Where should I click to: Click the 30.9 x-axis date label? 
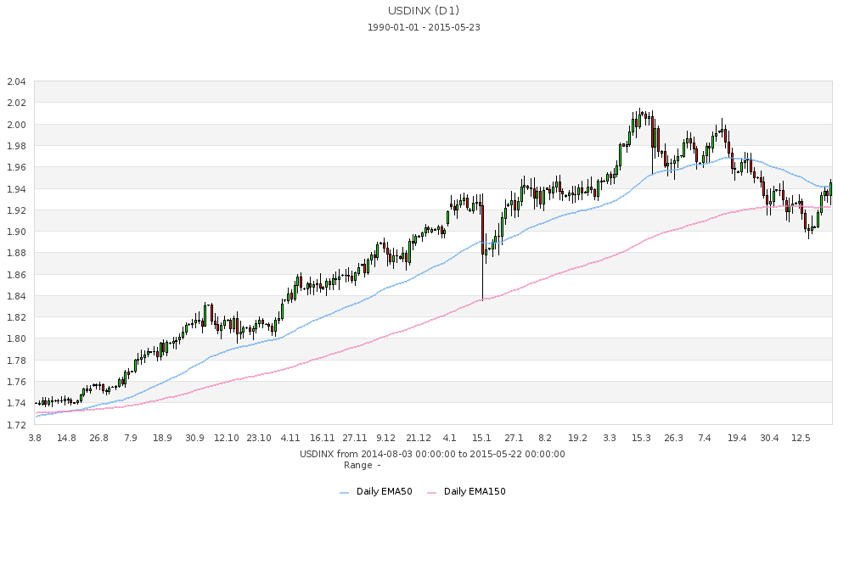click(x=195, y=438)
